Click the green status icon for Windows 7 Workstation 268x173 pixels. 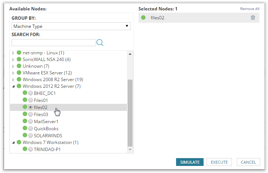tap(19, 142)
